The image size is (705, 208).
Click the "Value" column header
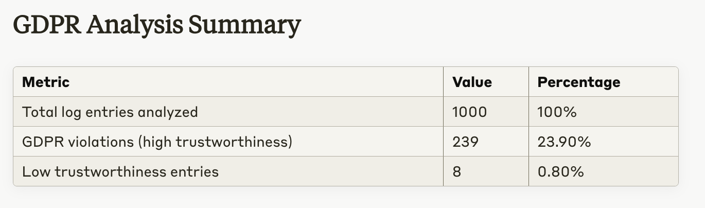point(472,82)
